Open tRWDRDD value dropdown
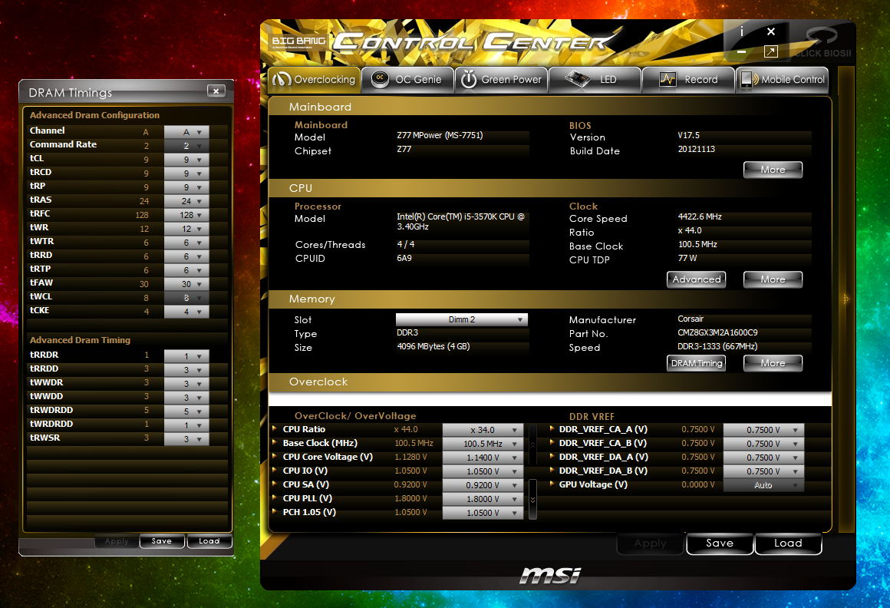Screen dimensions: 890x608 [186, 411]
